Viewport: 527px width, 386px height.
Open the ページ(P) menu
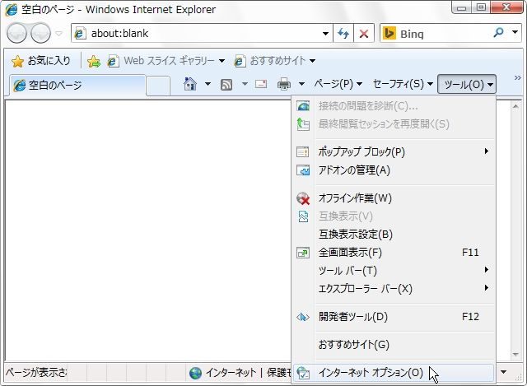[338, 84]
